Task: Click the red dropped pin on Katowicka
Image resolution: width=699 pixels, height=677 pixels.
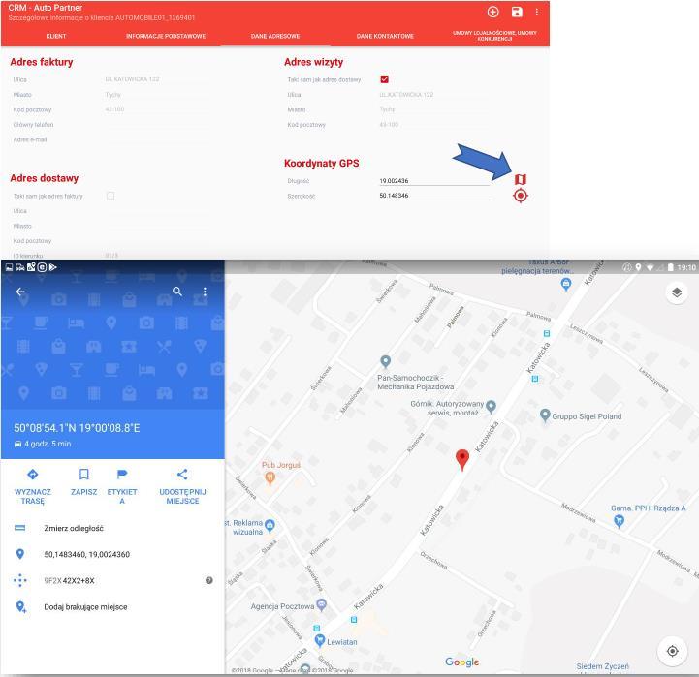Action: coord(462,460)
